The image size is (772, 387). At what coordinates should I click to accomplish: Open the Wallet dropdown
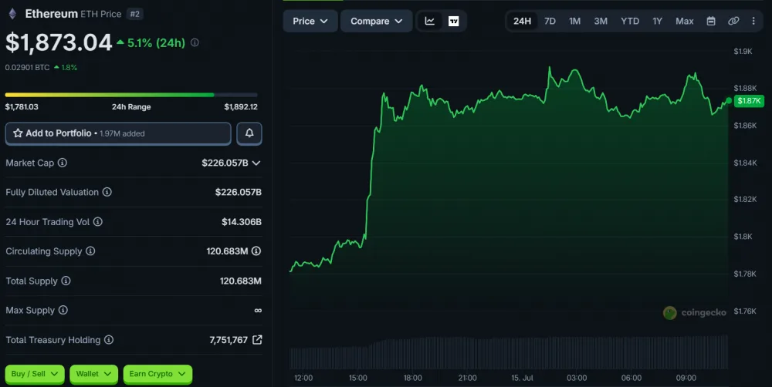click(93, 374)
